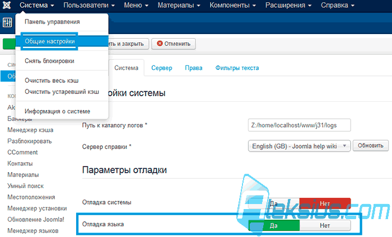Click the Отменить button
This screenshot has width=392, height=237.
174,44
